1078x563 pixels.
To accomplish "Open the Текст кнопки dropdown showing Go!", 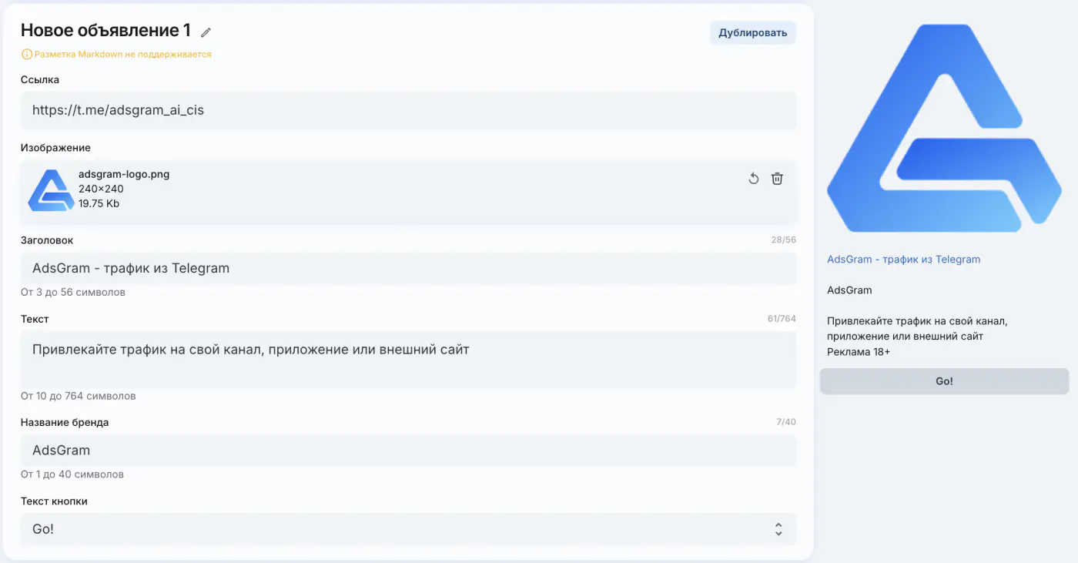I will [x=408, y=529].
